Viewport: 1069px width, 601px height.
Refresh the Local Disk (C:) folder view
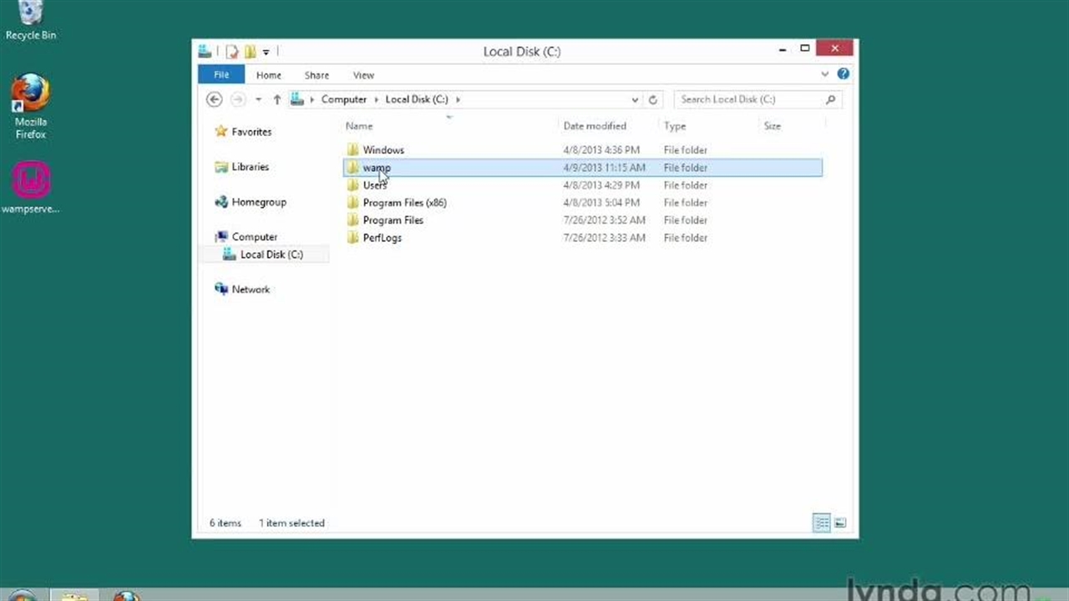pyautogui.click(x=653, y=99)
